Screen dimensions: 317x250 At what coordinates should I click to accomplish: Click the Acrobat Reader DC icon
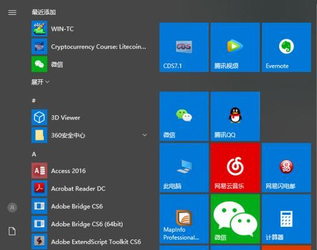[x=39, y=188]
